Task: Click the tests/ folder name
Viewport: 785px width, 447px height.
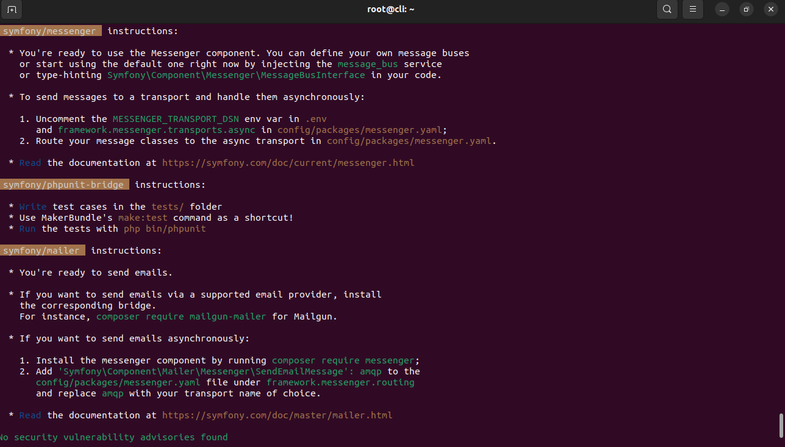Action: coord(167,207)
